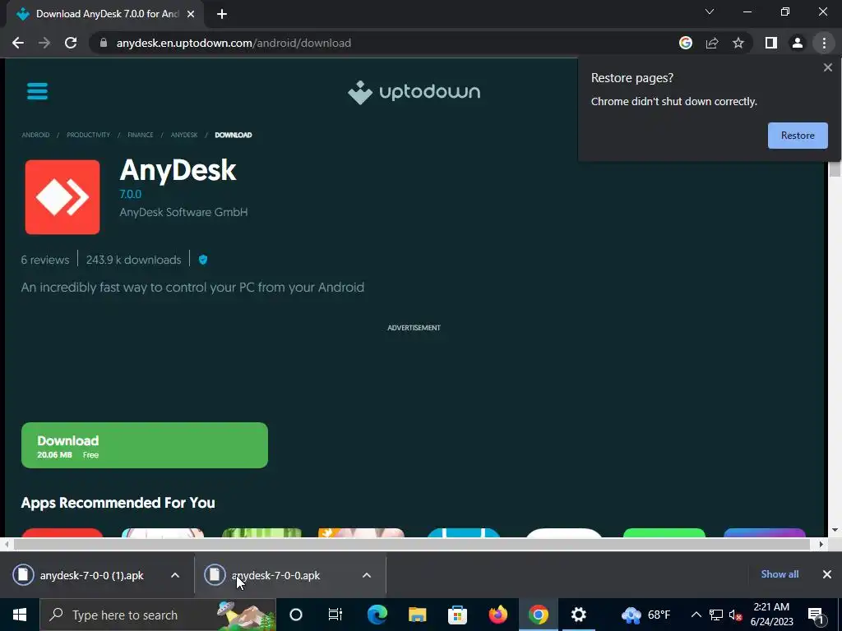Launch Firefox from the taskbar

[497, 615]
